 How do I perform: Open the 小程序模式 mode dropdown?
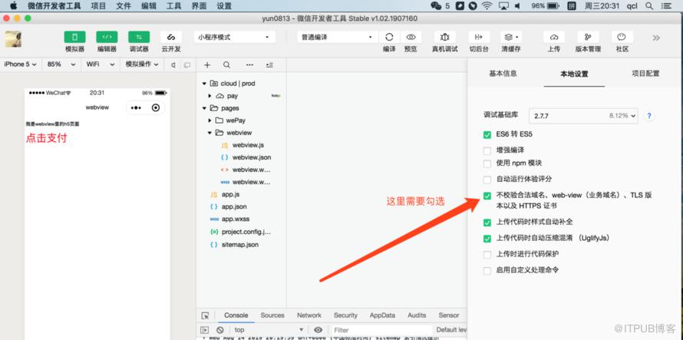(x=235, y=37)
